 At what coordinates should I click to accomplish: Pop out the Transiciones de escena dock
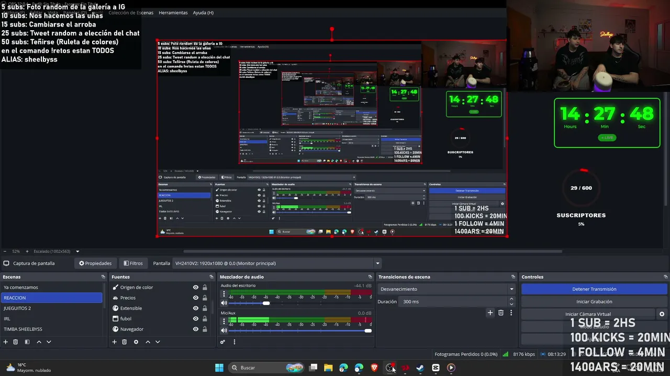tap(513, 277)
